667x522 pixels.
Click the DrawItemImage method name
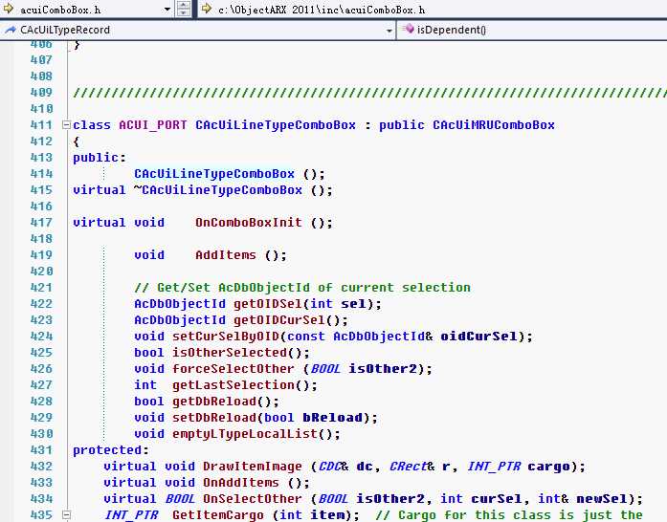coord(253,467)
